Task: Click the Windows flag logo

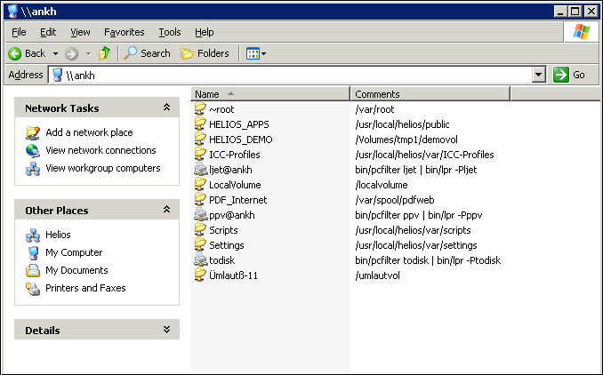Action: pyautogui.click(x=581, y=32)
